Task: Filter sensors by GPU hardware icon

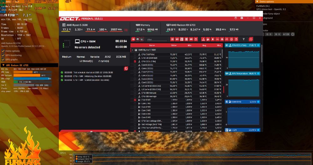Action: pyautogui.click(x=177, y=39)
